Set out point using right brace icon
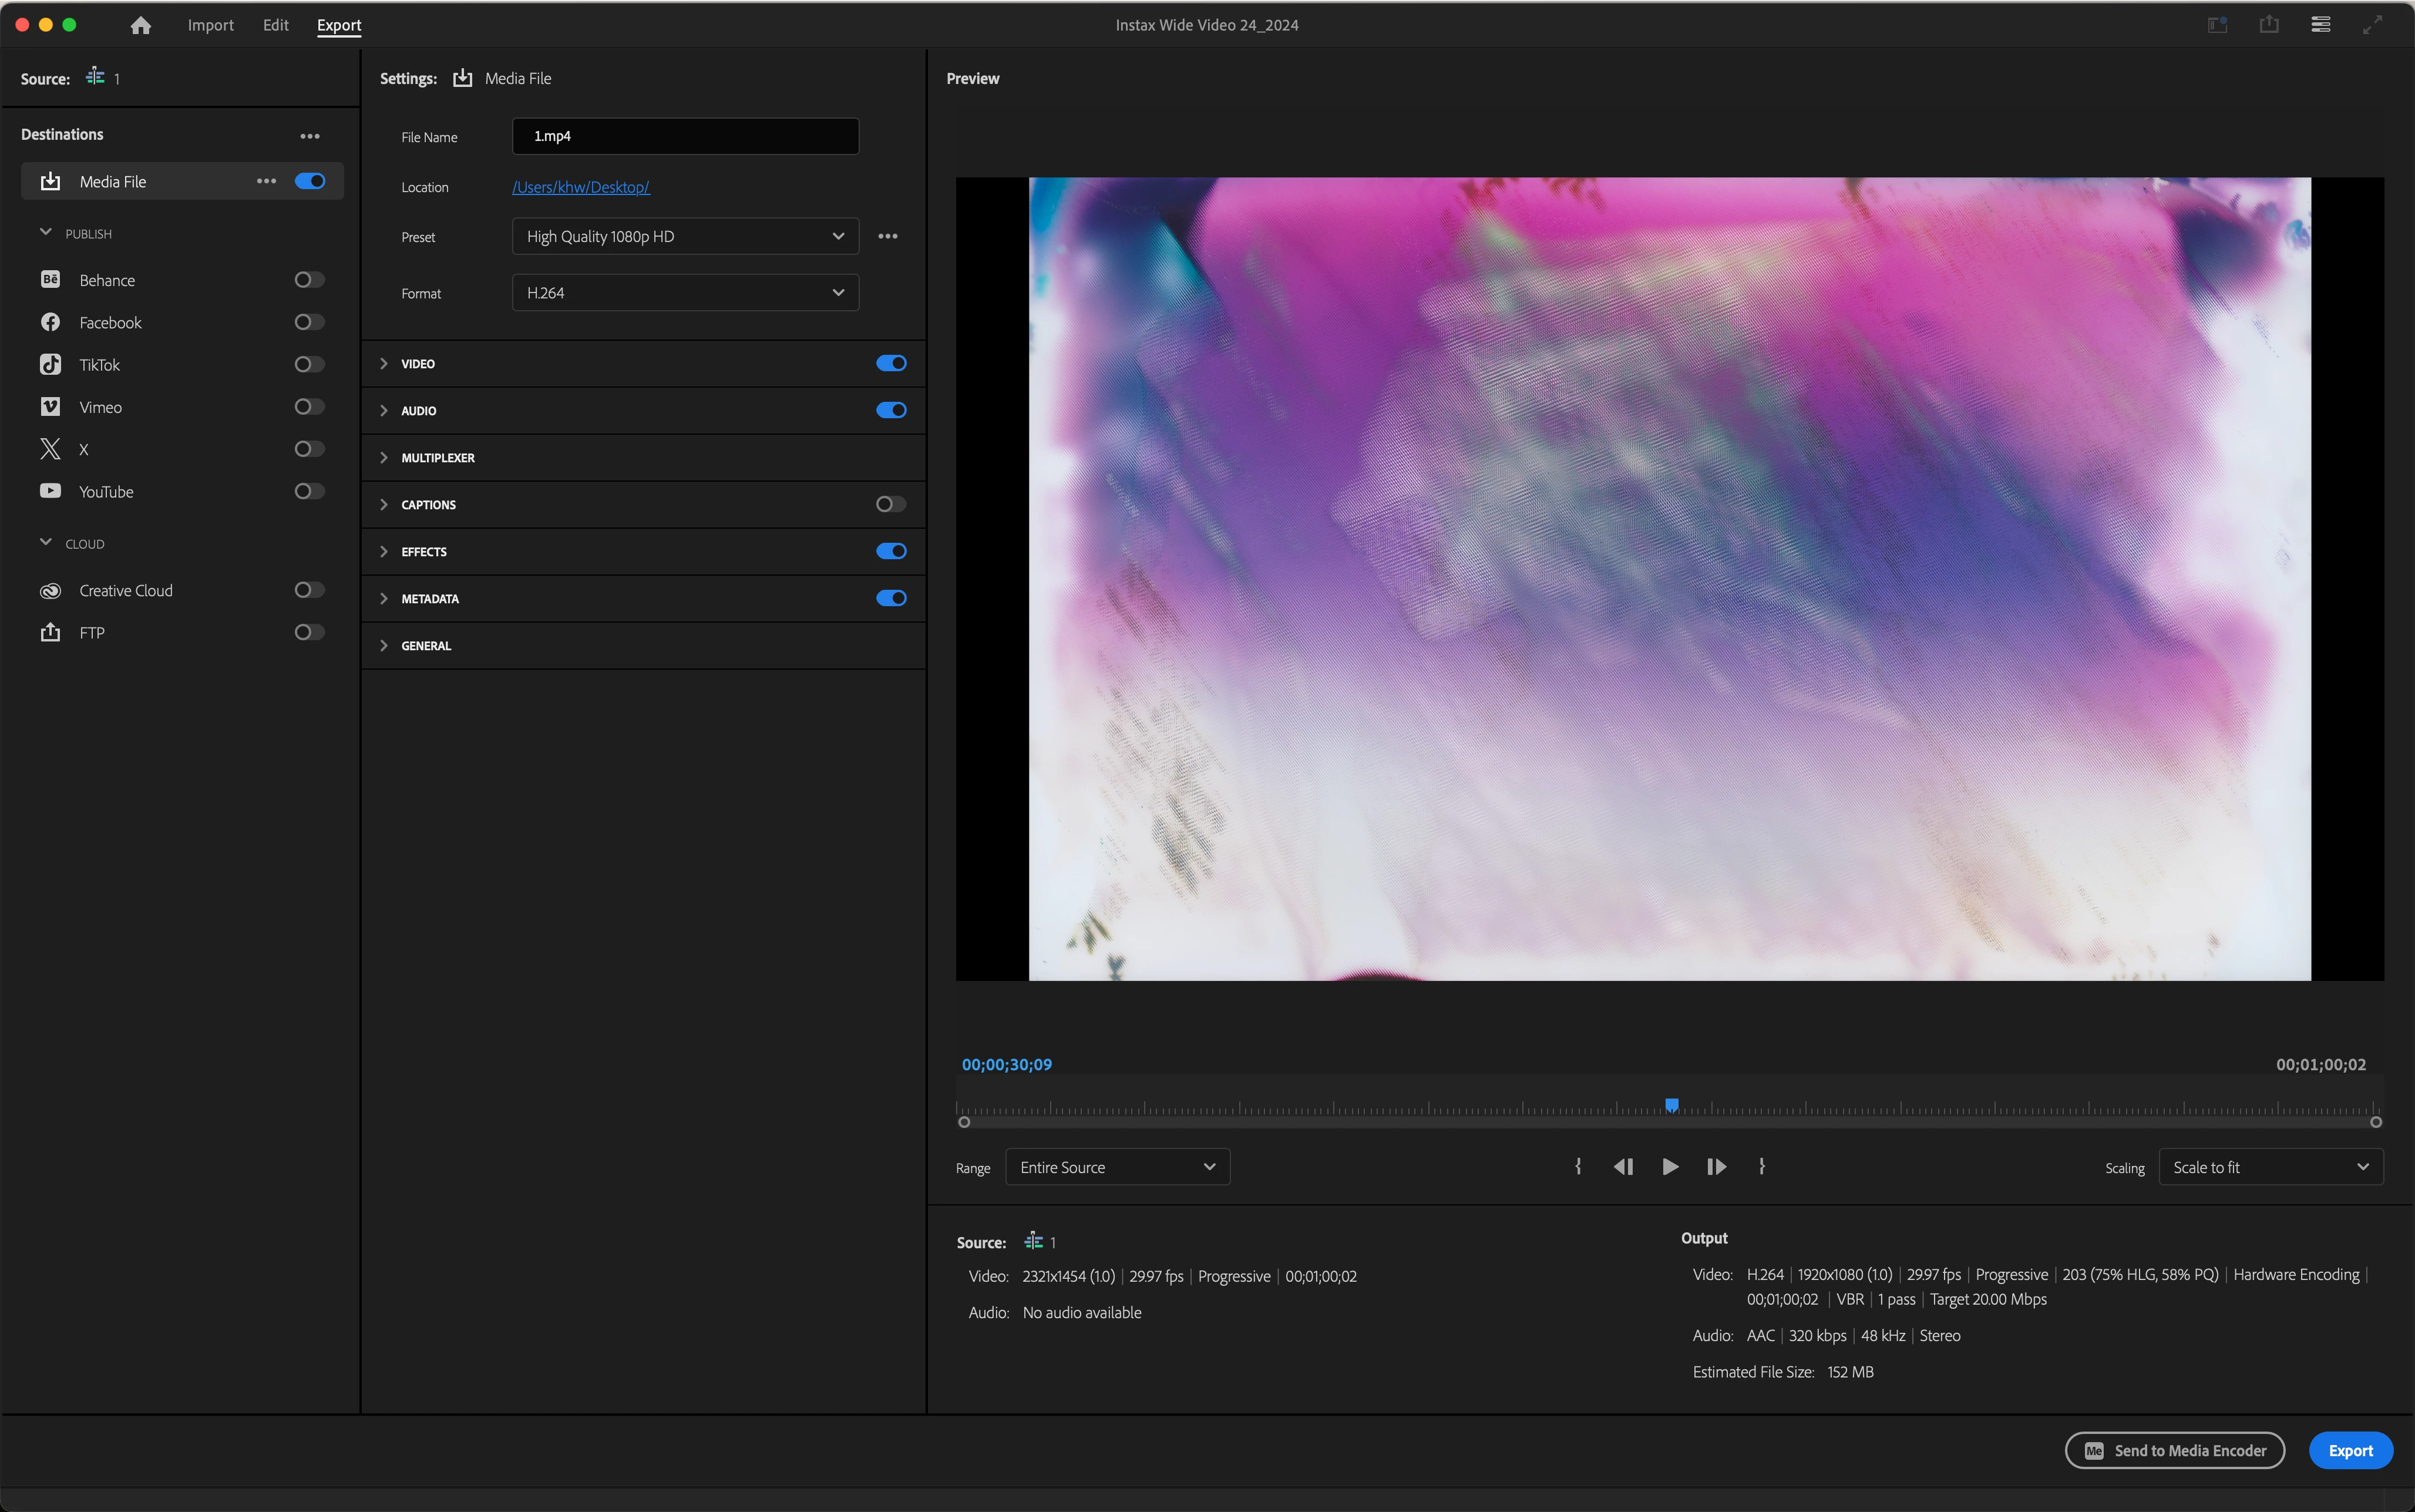Viewport: 2415px width, 1512px height. point(1761,1167)
